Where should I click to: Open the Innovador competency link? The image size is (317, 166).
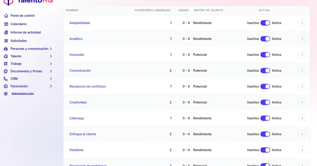77,55
